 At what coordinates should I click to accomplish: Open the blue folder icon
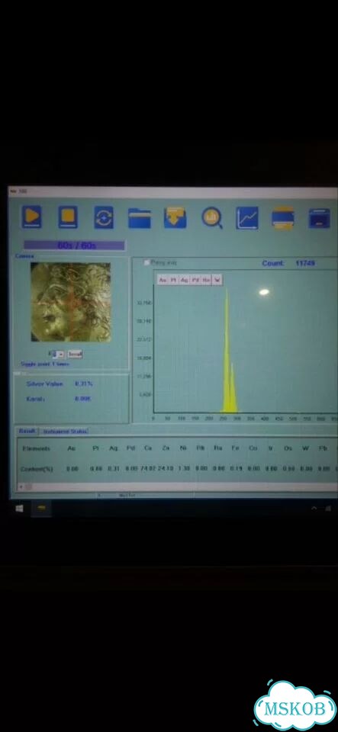tap(140, 218)
